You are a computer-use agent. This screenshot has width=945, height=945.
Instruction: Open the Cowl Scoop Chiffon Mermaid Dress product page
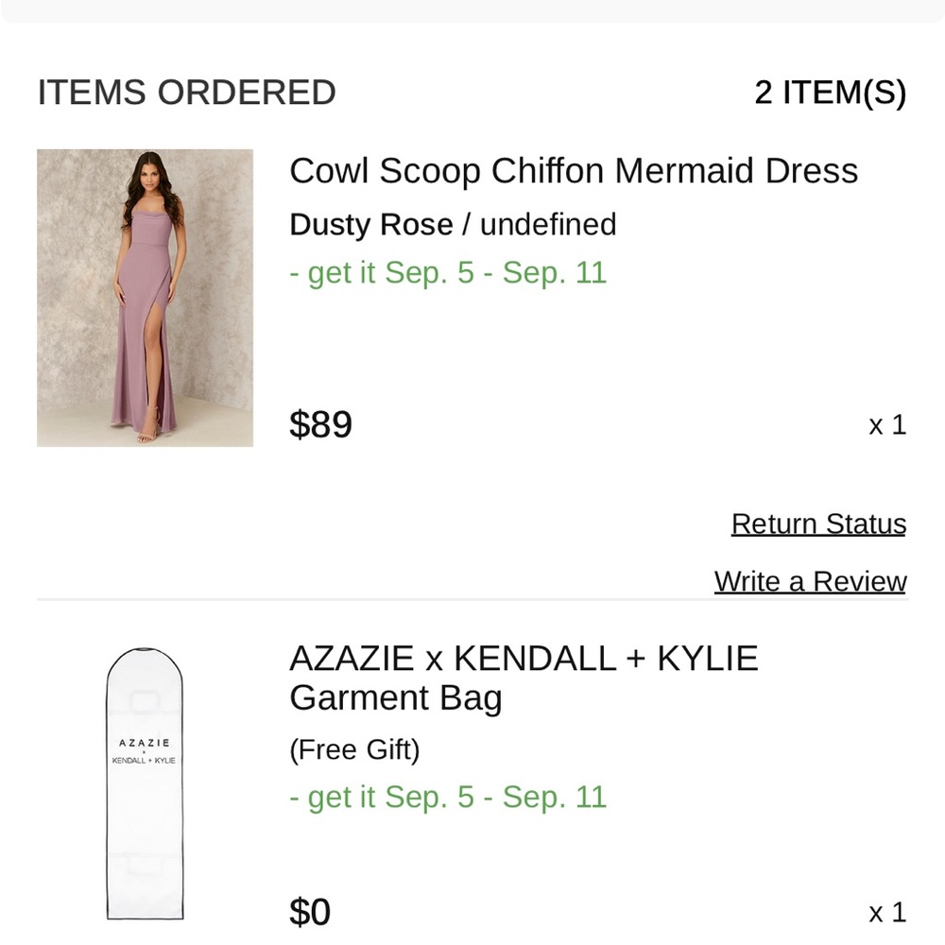[573, 171]
